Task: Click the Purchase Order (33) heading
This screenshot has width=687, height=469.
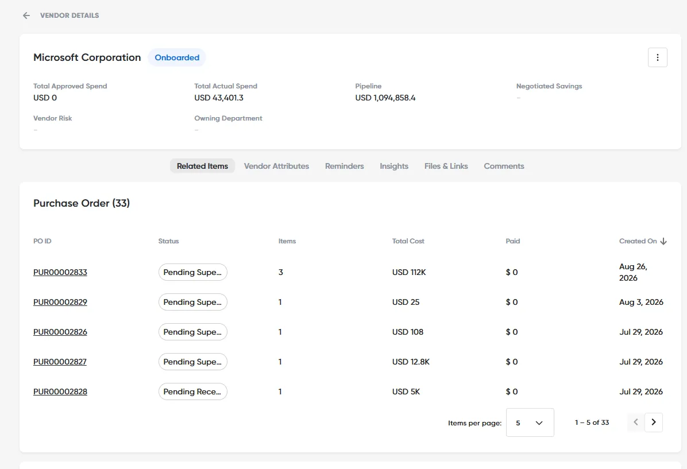Action: 82,203
